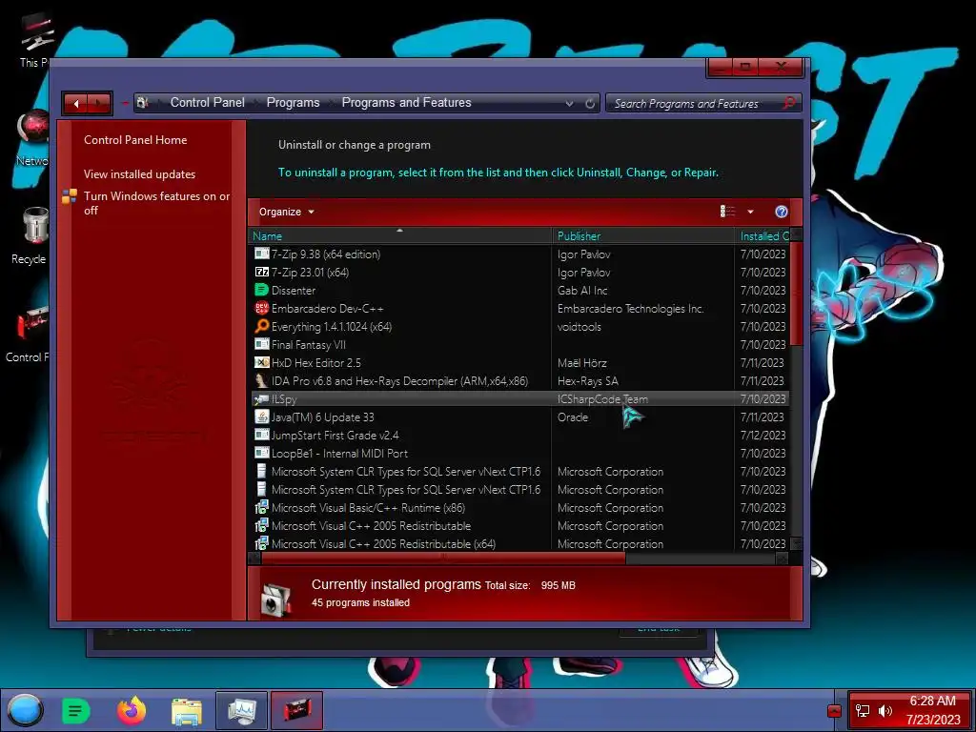Click the volume speaker tray icon
The image size is (976, 732).
coord(884,711)
